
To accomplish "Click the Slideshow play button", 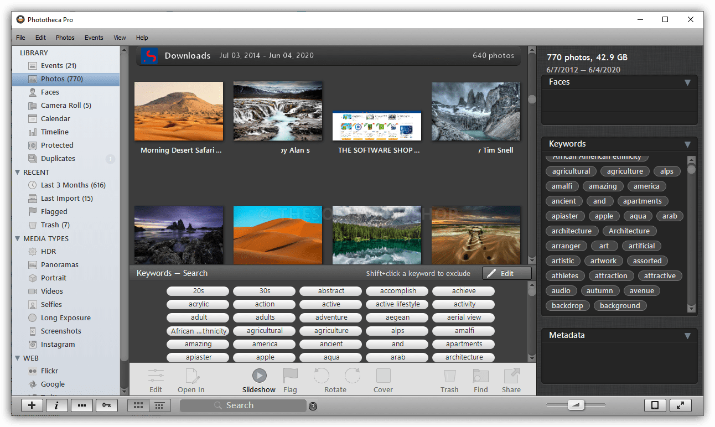I will pyautogui.click(x=259, y=376).
